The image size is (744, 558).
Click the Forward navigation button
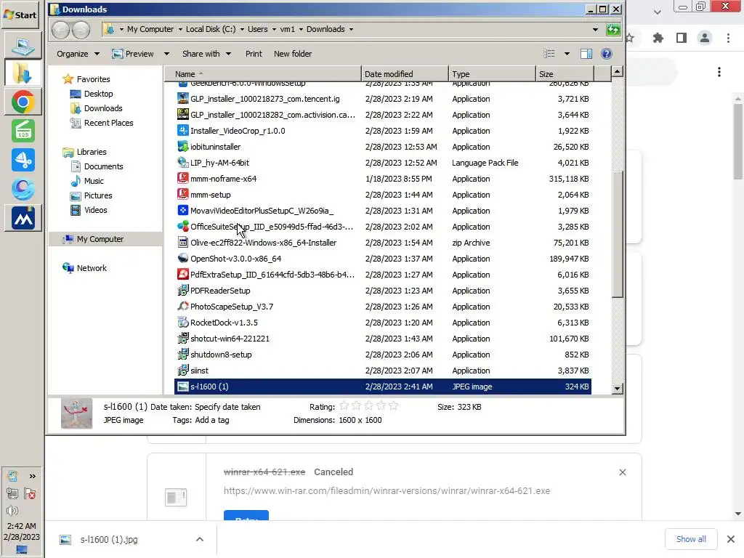[x=81, y=30]
